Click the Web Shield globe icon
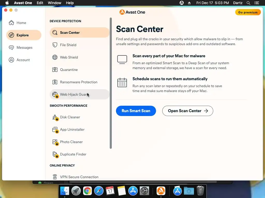 (55, 57)
